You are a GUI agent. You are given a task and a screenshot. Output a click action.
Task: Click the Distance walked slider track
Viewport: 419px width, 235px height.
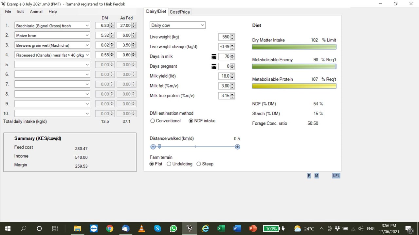click(195, 147)
